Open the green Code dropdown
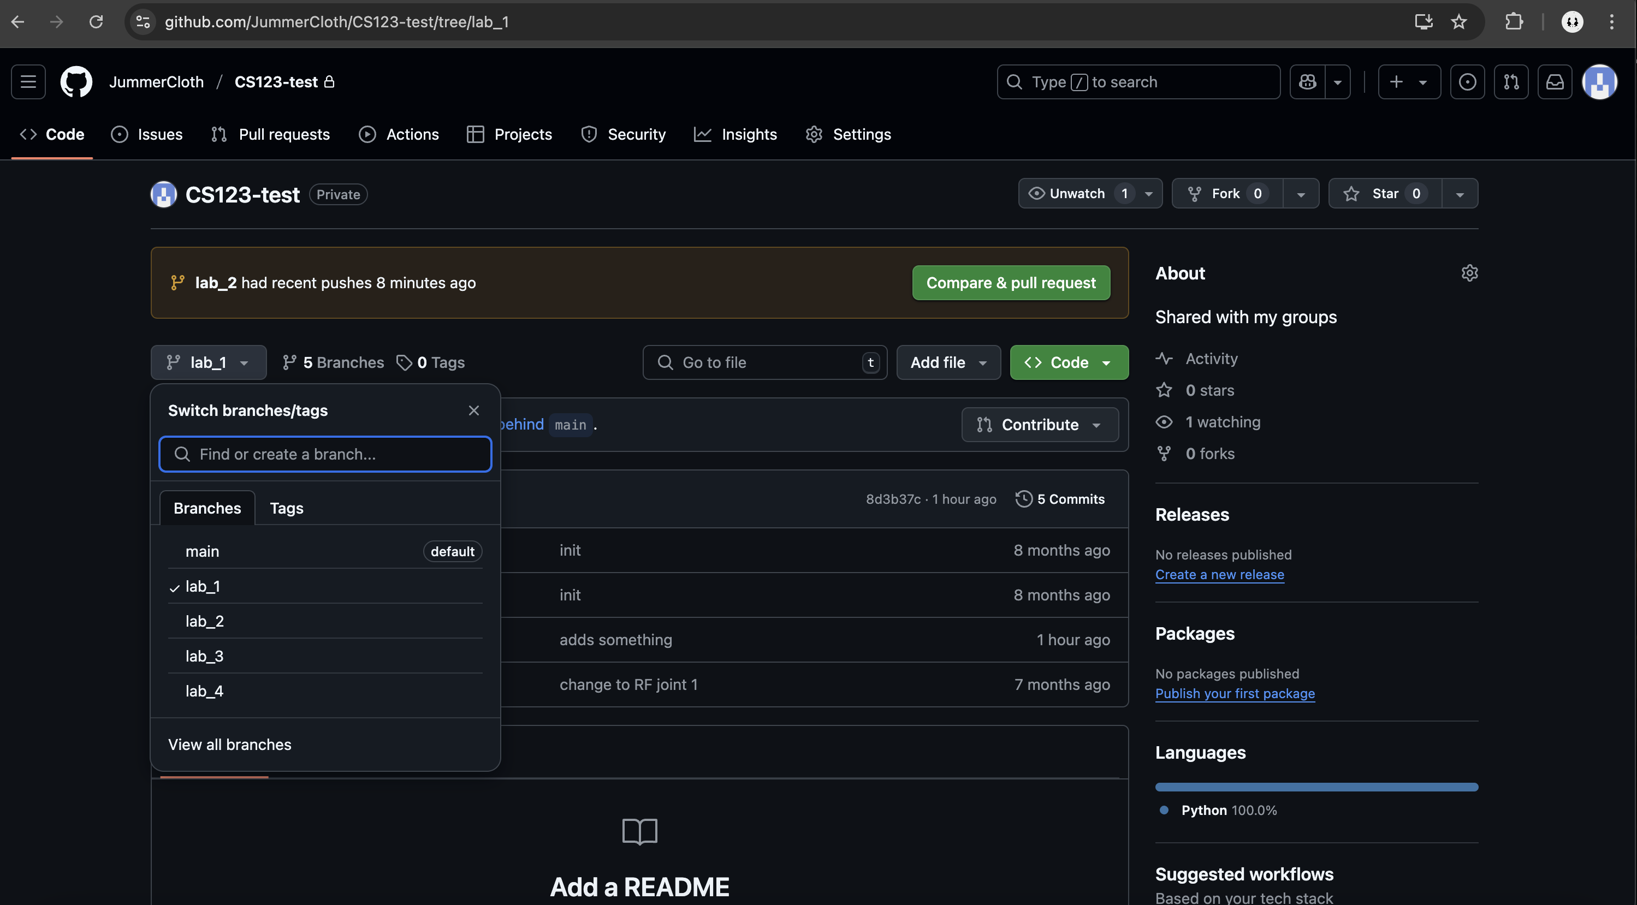 1069,362
